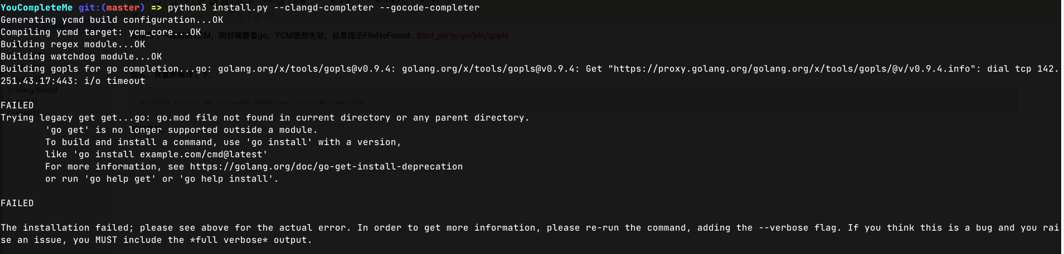This screenshot has width=1064, height=254.
Task: Click the second FAILED message
Action: click(x=17, y=203)
